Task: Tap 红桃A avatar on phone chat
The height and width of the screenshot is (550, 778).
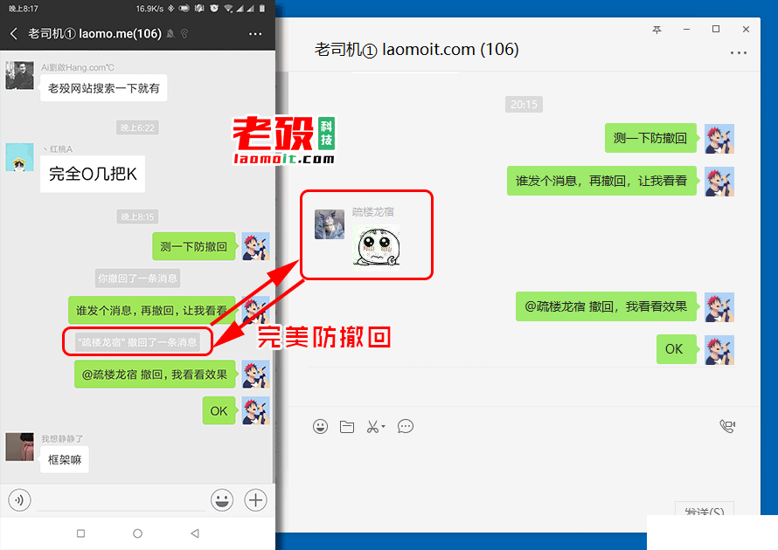Action: [x=20, y=157]
